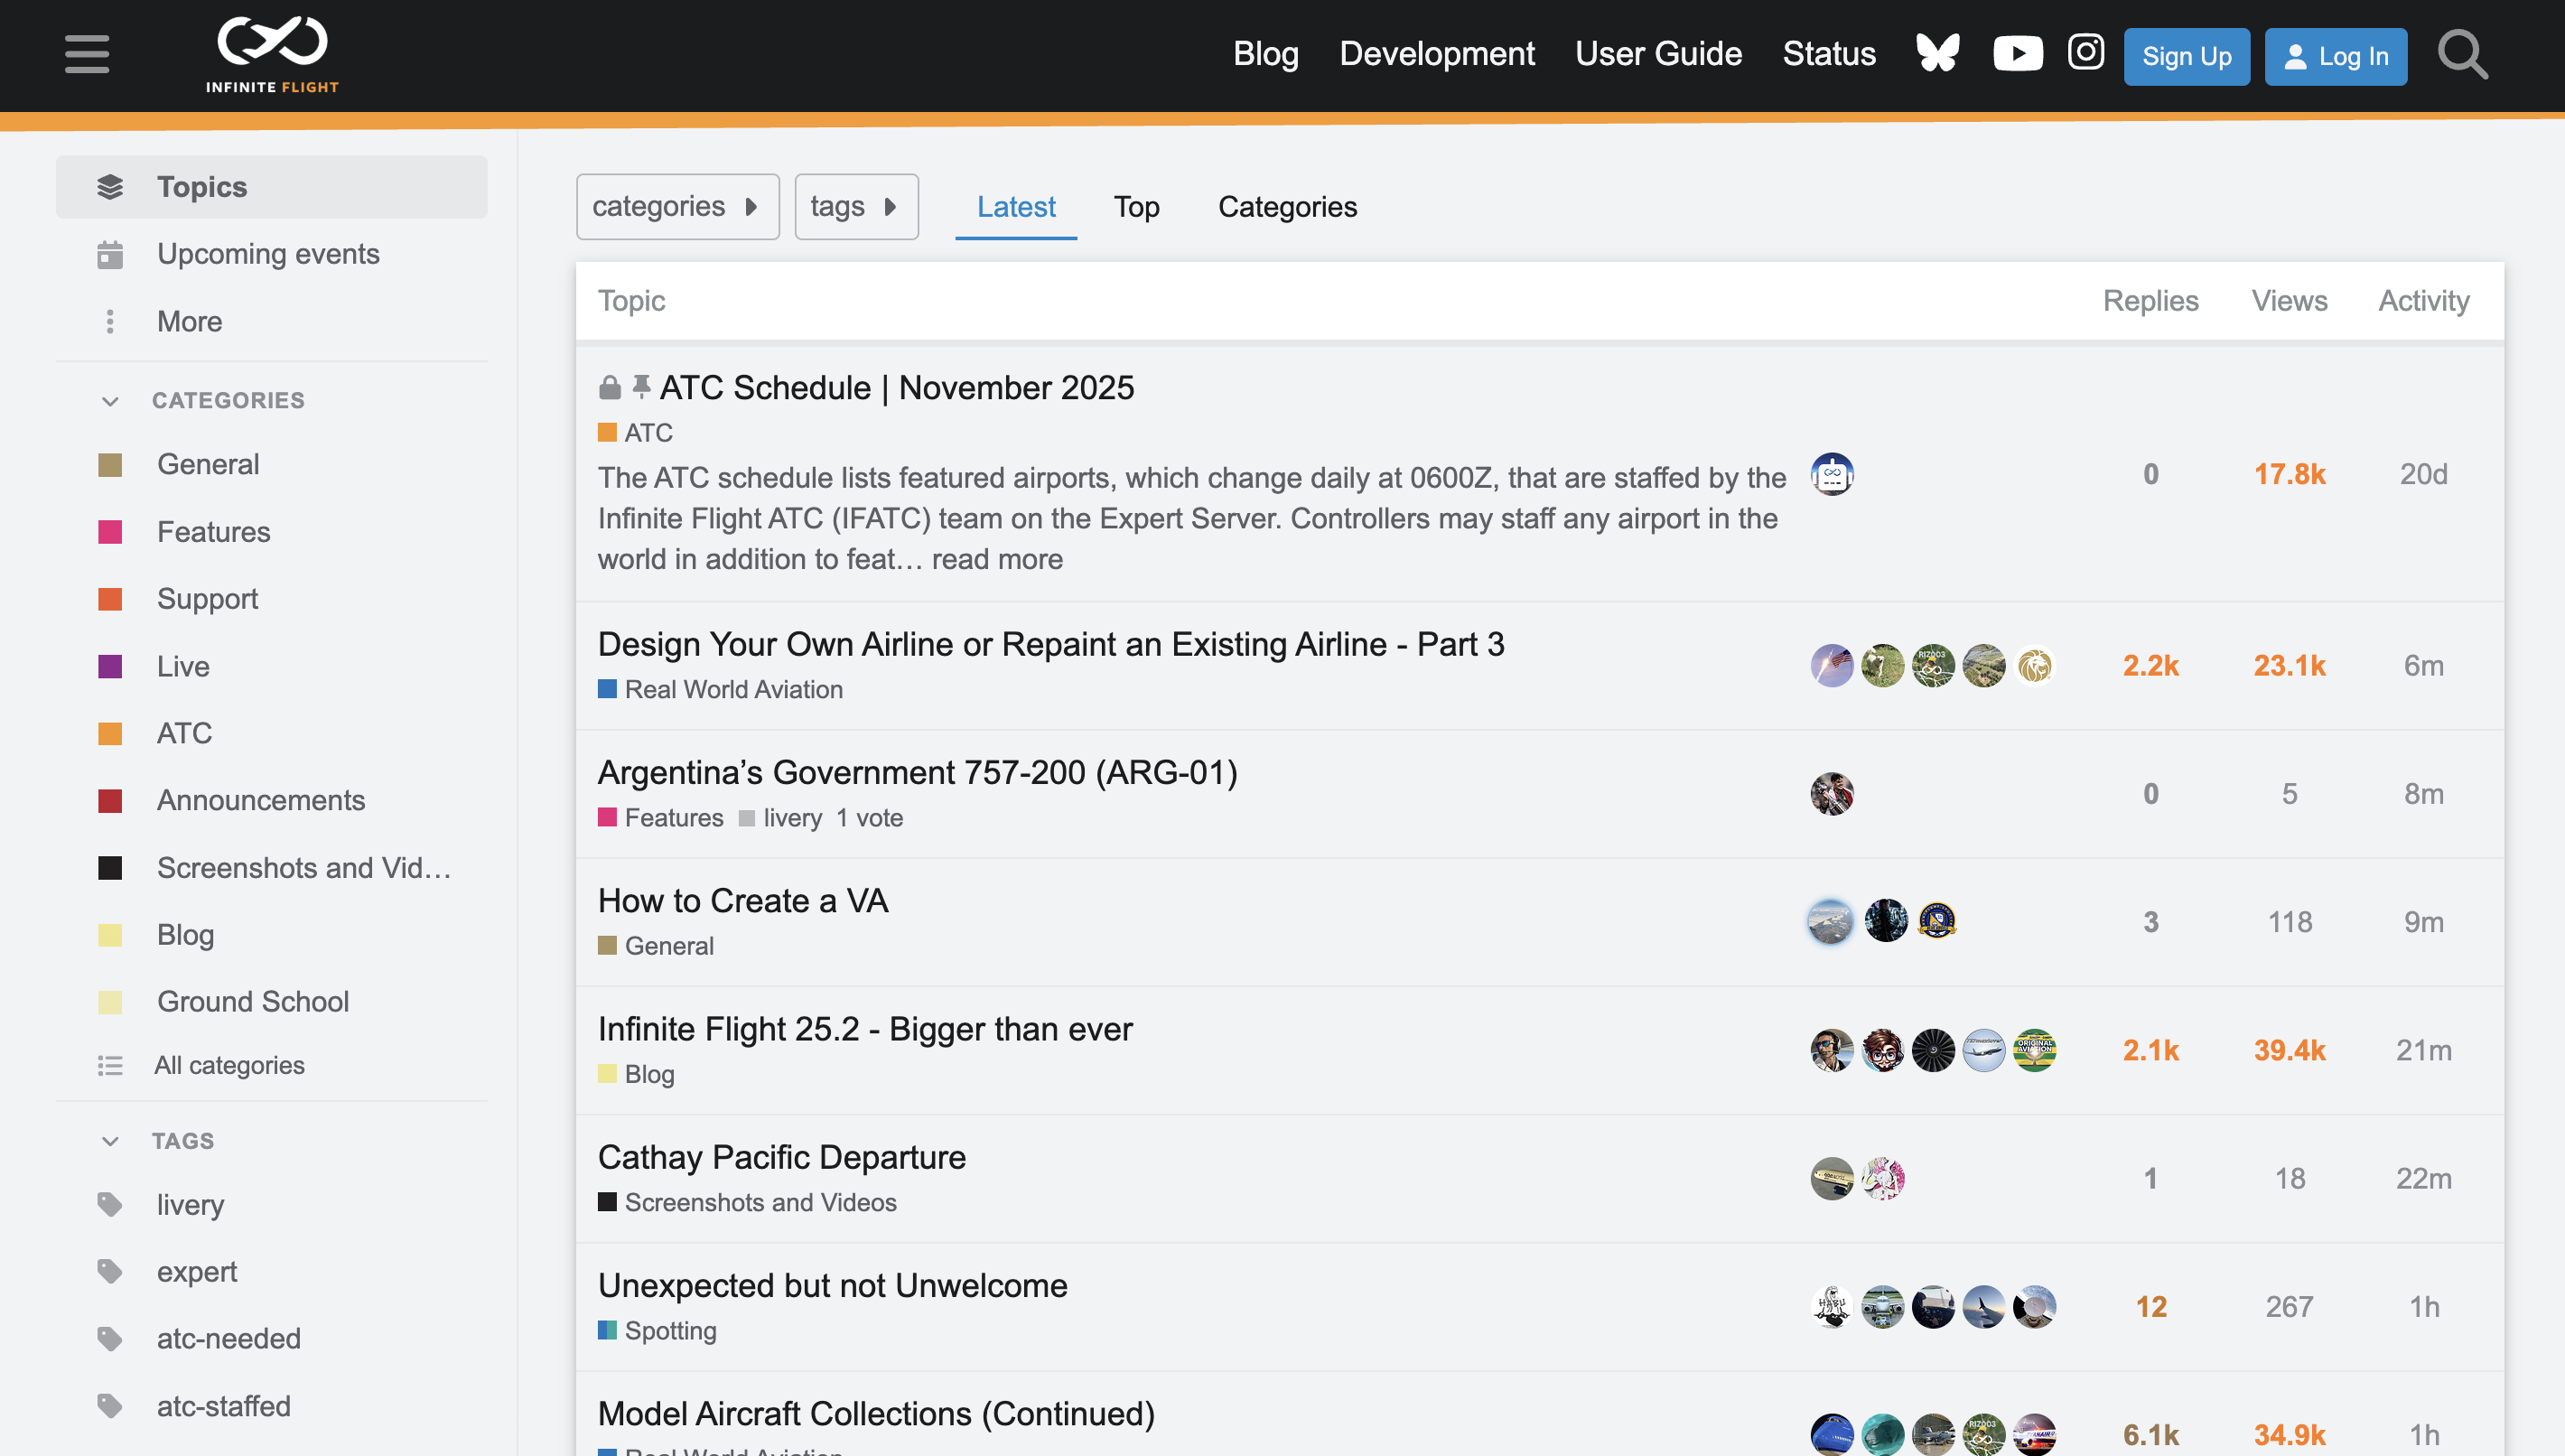Open the search panel

pos(2463,55)
